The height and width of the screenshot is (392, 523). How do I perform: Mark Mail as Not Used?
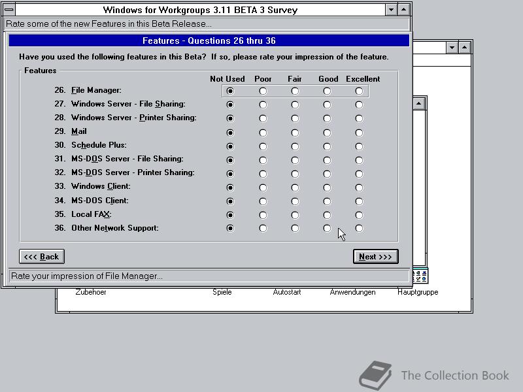click(230, 133)
